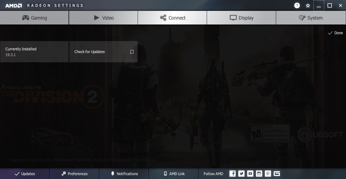This screenshot has height=179, width=346.
Task: Open AMD Link from the bottom bar
Action: click(174, 174)
